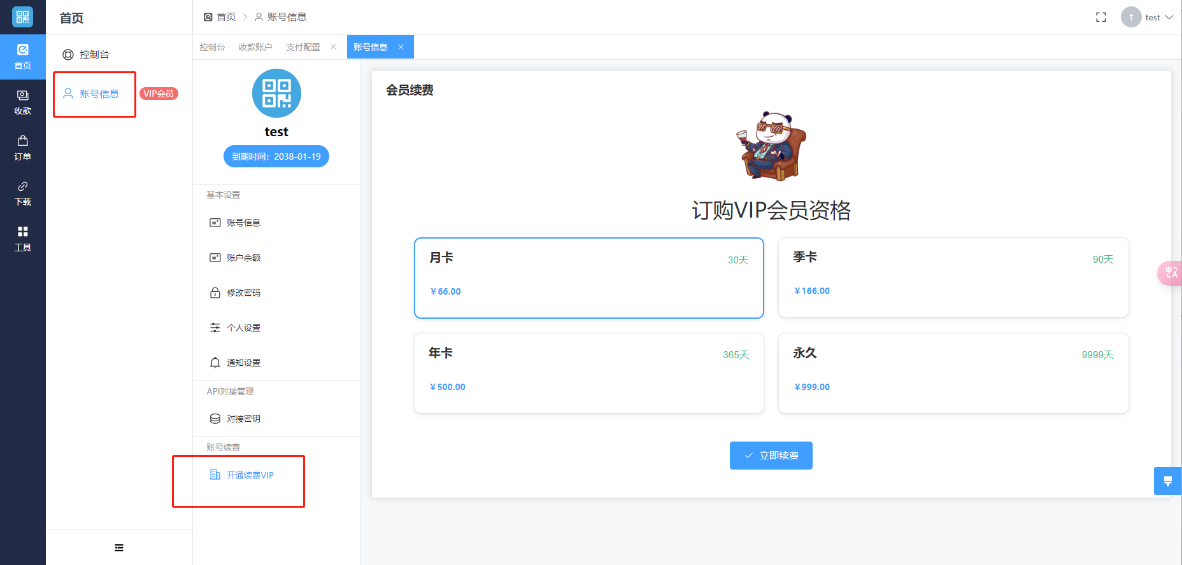Open the 收款 section in left sidebar
The width and height of the screenshot is (1182, 565).
[23, 102]
